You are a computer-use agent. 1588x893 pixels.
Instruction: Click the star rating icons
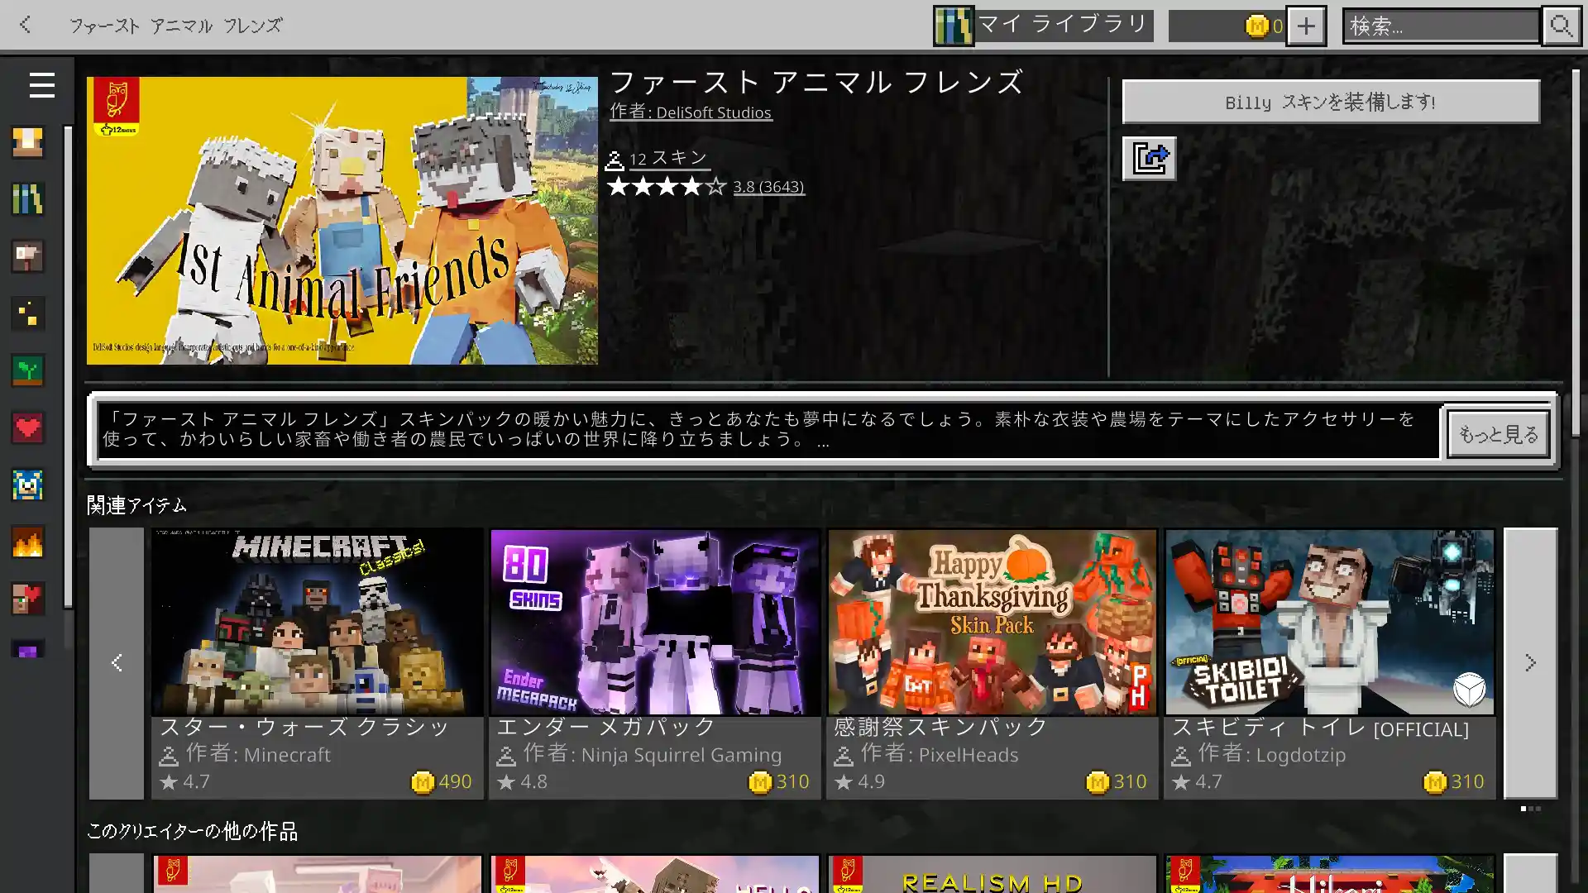[x=667, y=187]
